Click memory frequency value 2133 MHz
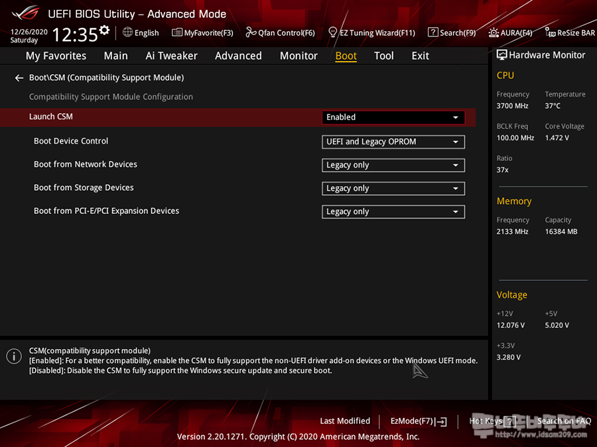Viewport: 597px width, 447px height. pyautogui.click(x=513, y=232)
